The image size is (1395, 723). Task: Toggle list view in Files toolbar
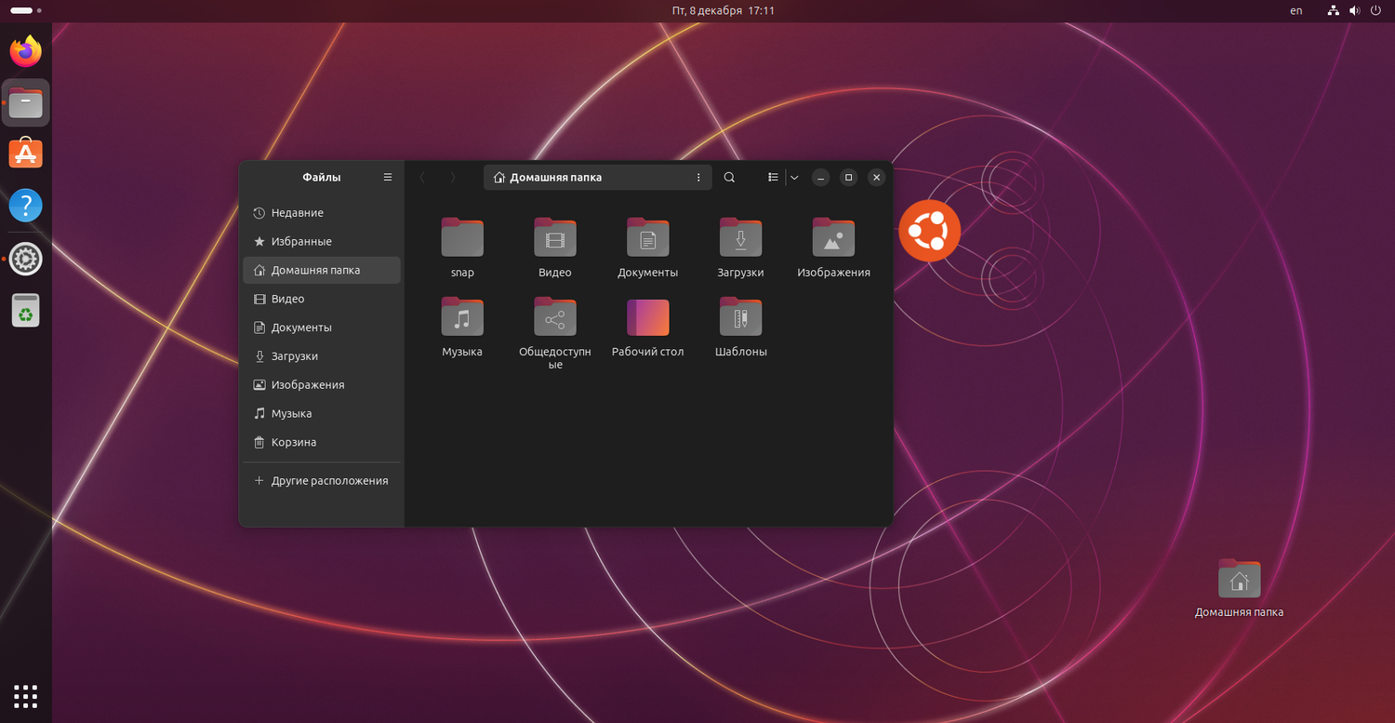[773, 178]
